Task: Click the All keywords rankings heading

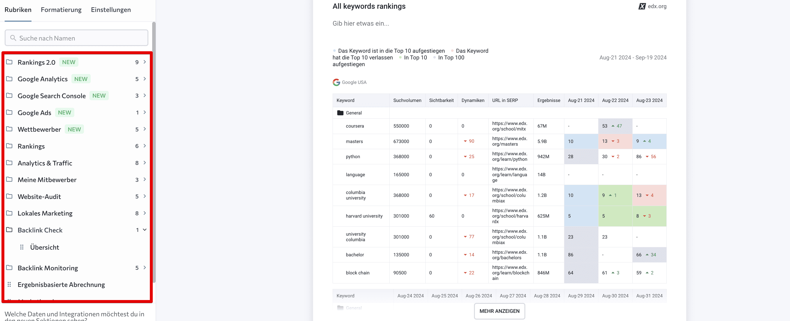Action: 369,6
